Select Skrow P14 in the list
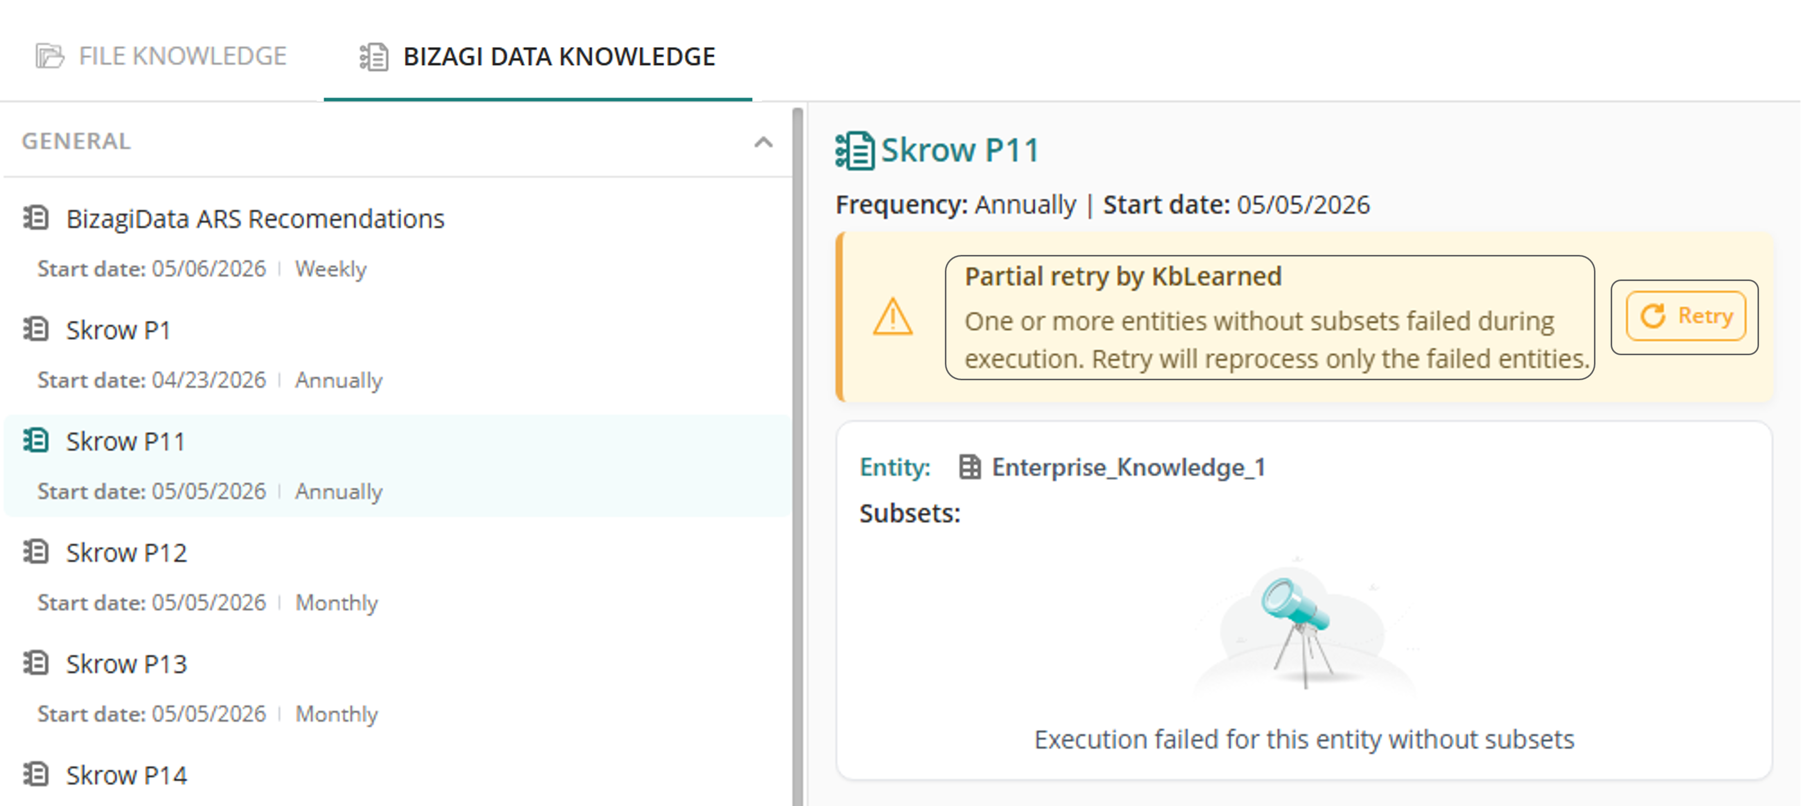Viewport: 1804px width, 806px height. pyautogui.click(x=126, y=775)
